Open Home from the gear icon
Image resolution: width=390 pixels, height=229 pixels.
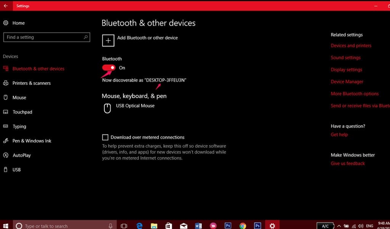tap(6, 23)
